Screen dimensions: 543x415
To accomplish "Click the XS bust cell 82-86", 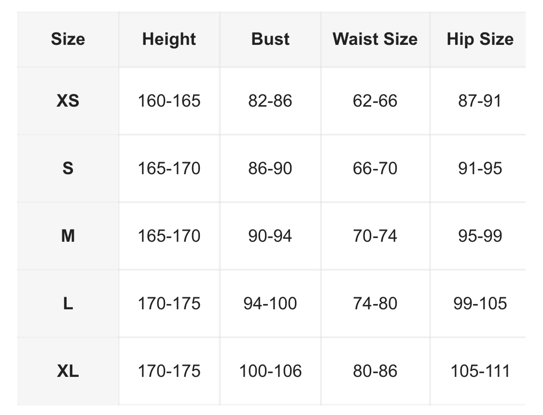I will [270, 101].
